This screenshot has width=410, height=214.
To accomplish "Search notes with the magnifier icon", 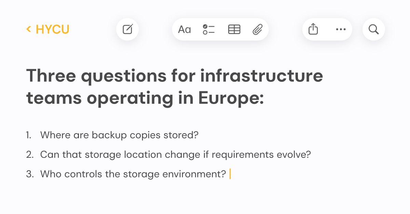I will (x=374, y=29).
